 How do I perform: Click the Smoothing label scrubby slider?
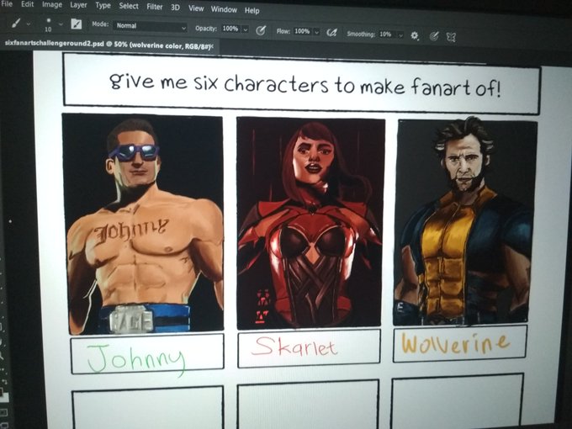(x=361, y=34)
